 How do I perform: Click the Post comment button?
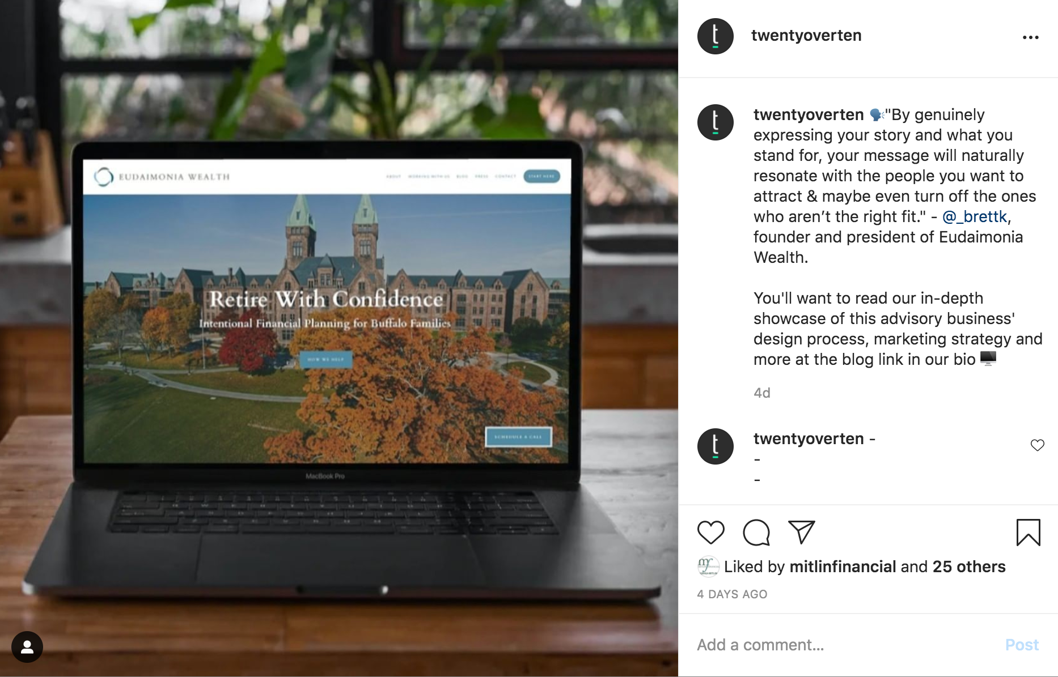click(x=1022, y=645)
